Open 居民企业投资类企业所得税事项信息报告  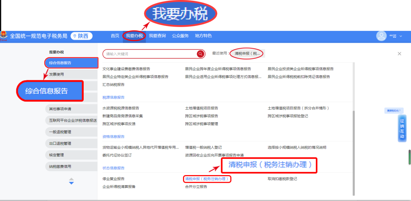[301, 69]
